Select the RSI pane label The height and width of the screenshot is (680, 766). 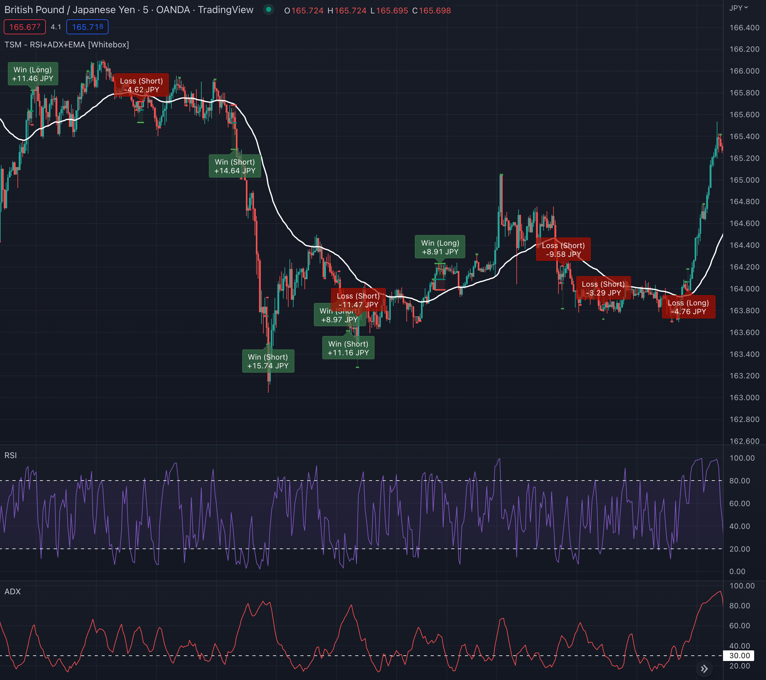pyautogui.click(x=11, y=455)
